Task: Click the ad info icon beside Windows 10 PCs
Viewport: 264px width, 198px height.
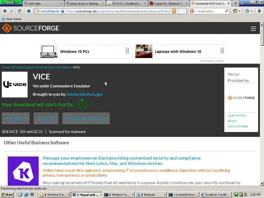Action: [x=127, y=51]
